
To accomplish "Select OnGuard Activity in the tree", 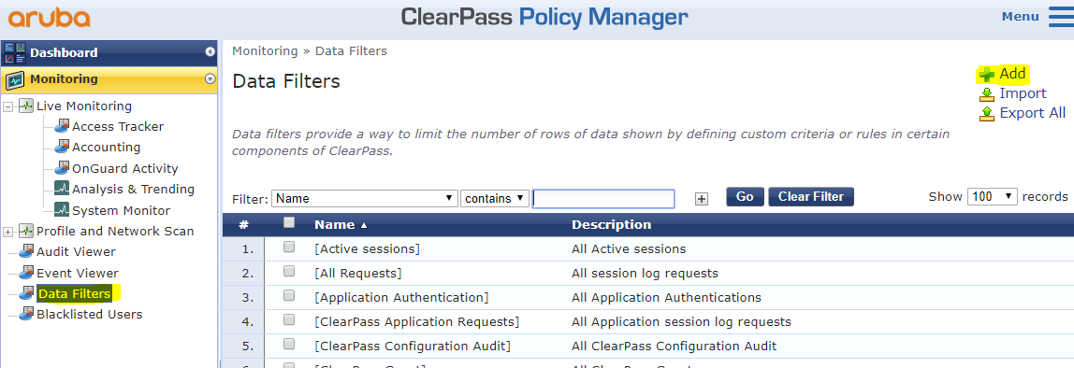I will point(124,168).
